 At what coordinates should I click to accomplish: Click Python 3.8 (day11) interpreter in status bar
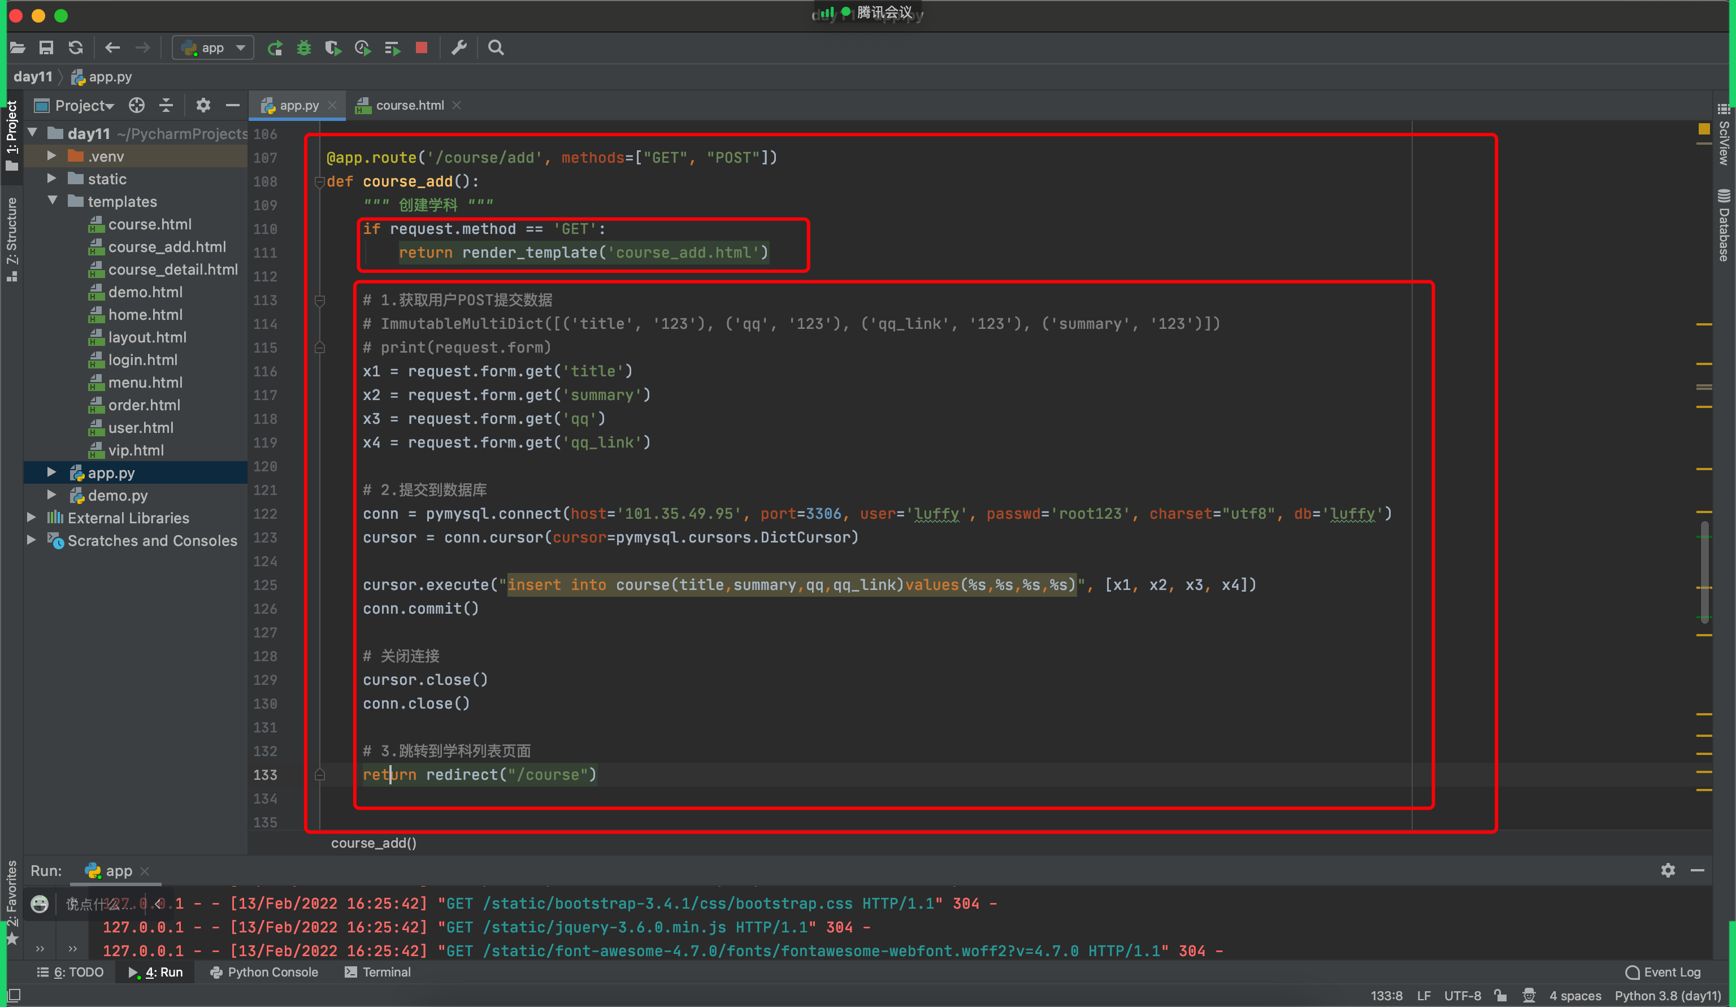coord(1669,995)
